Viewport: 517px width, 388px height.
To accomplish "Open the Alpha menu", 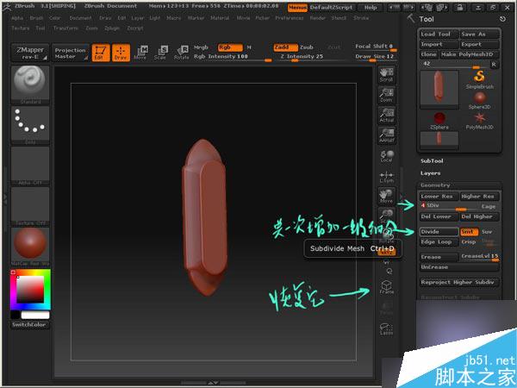I will point(17,18).
